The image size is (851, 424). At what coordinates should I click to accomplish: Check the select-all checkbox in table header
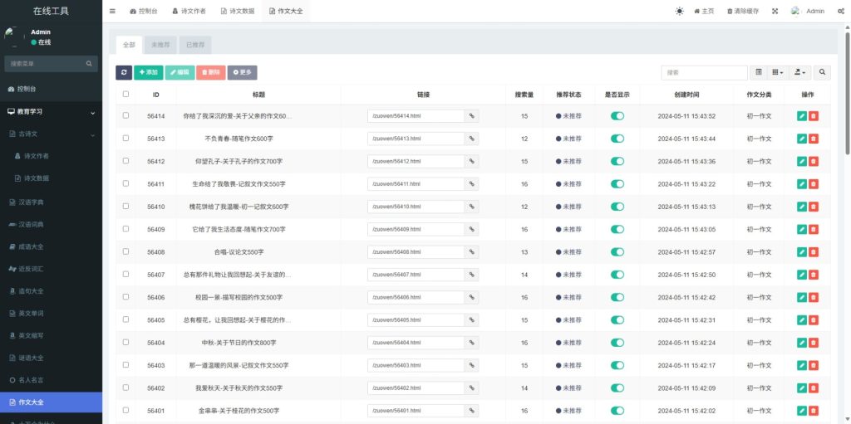[x=125, y=95]
